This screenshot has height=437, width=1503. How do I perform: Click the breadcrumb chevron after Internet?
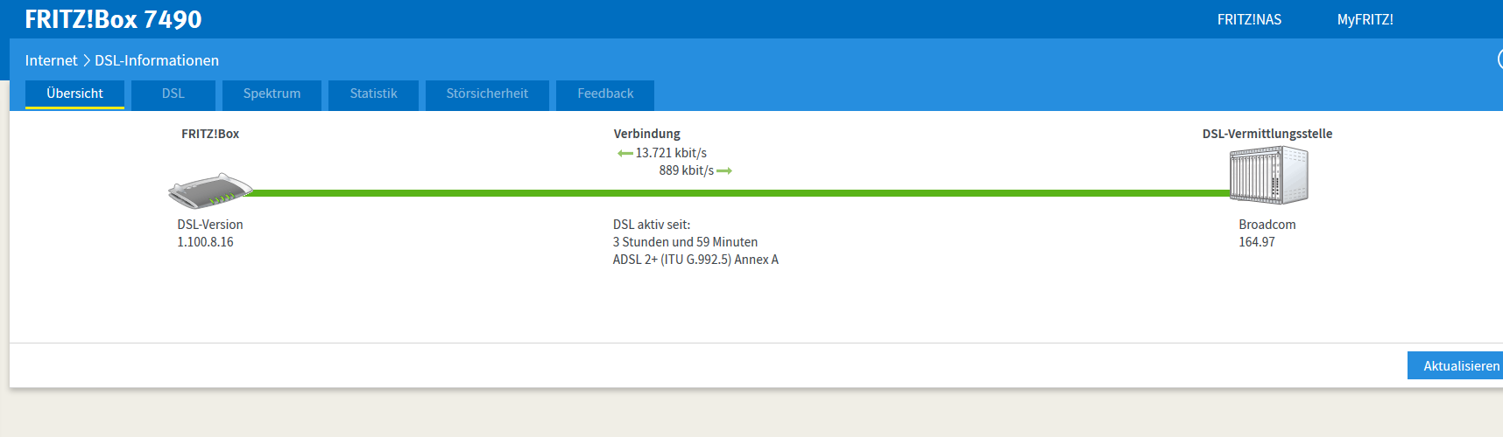click(x=87, y=60)
